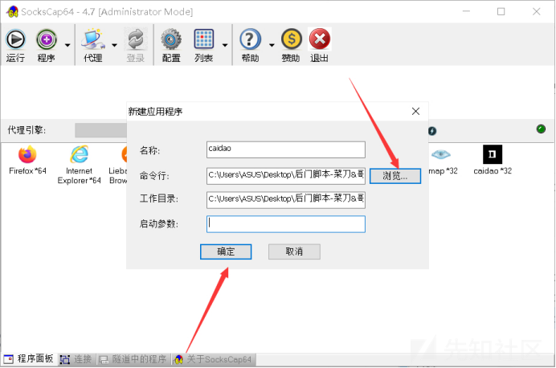The image size is (556, 368).
Task: Click the Login (登录) toolbar icon
Action: pos(136,39)
